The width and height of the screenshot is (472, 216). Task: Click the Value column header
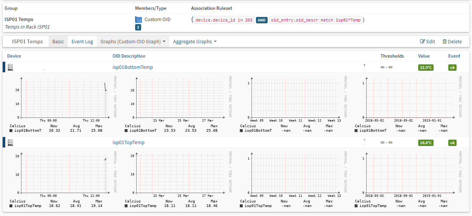(424, 56)
